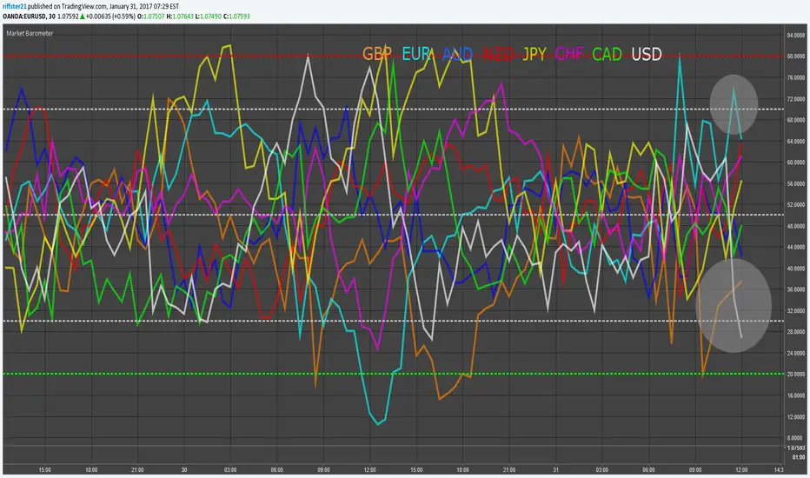Select the GBP legend label
The height and width of the screenshot is (478, 810).
[377, 54]
